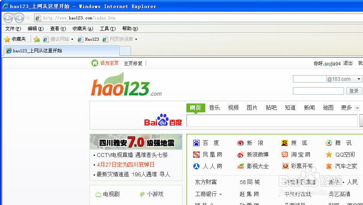Click the 收藏夹 star button in favorites bar
Screen dimensions: 363x205
tap(15, 39)
